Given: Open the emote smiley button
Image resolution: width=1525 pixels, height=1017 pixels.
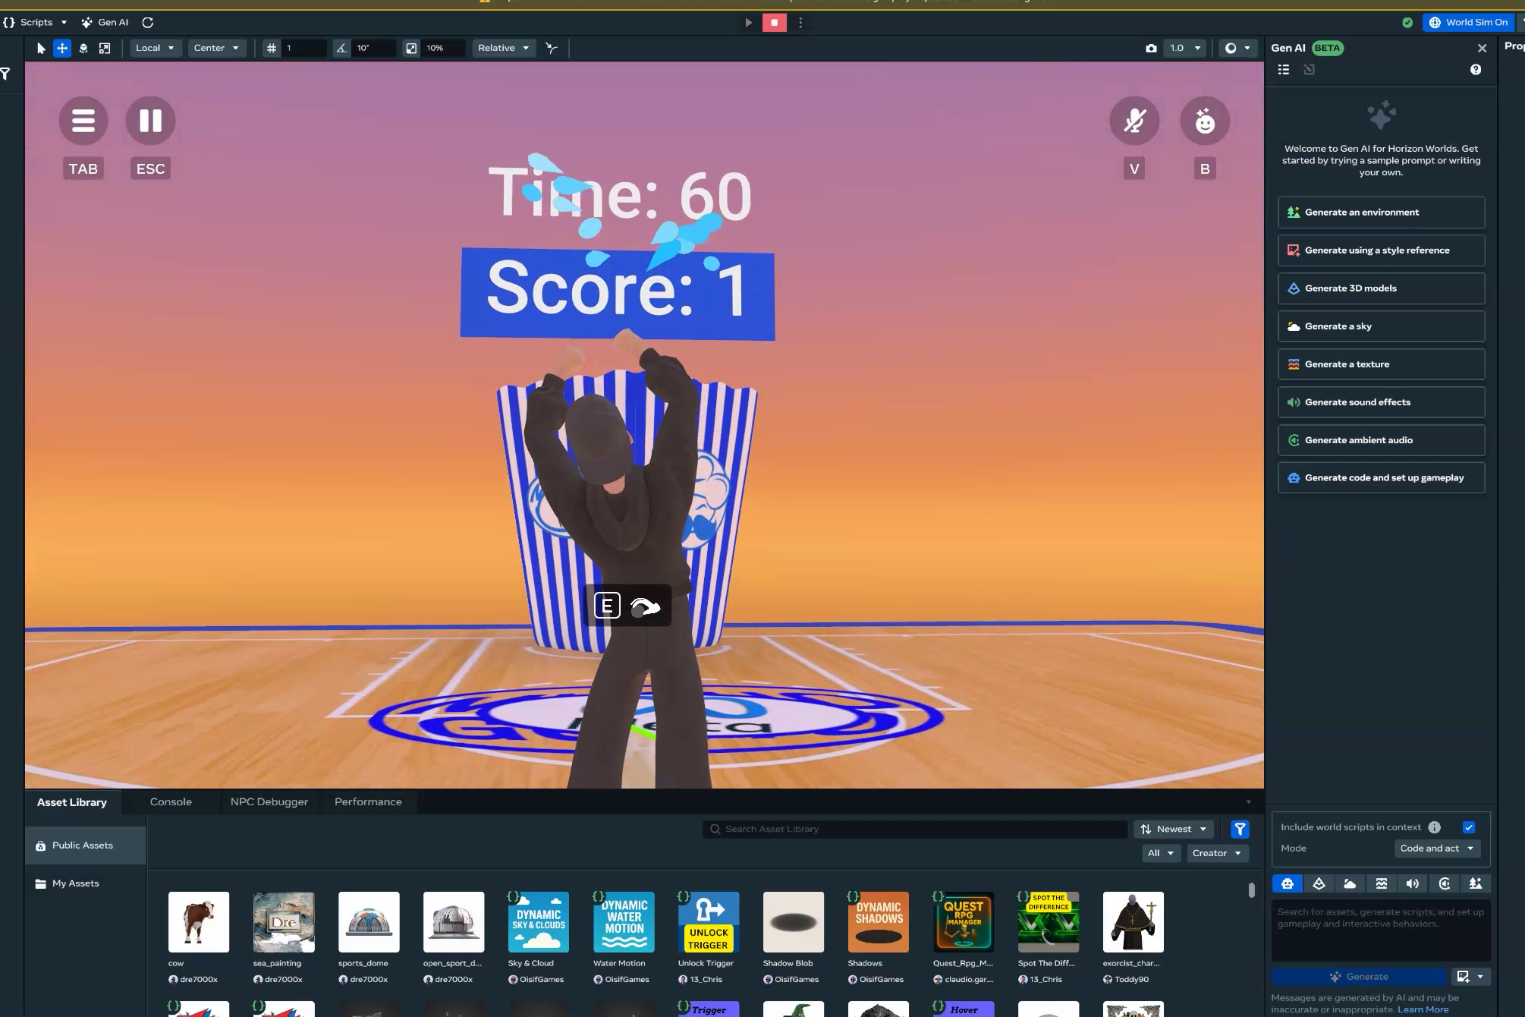Looking at the screenshot, I should point(1204,121).
